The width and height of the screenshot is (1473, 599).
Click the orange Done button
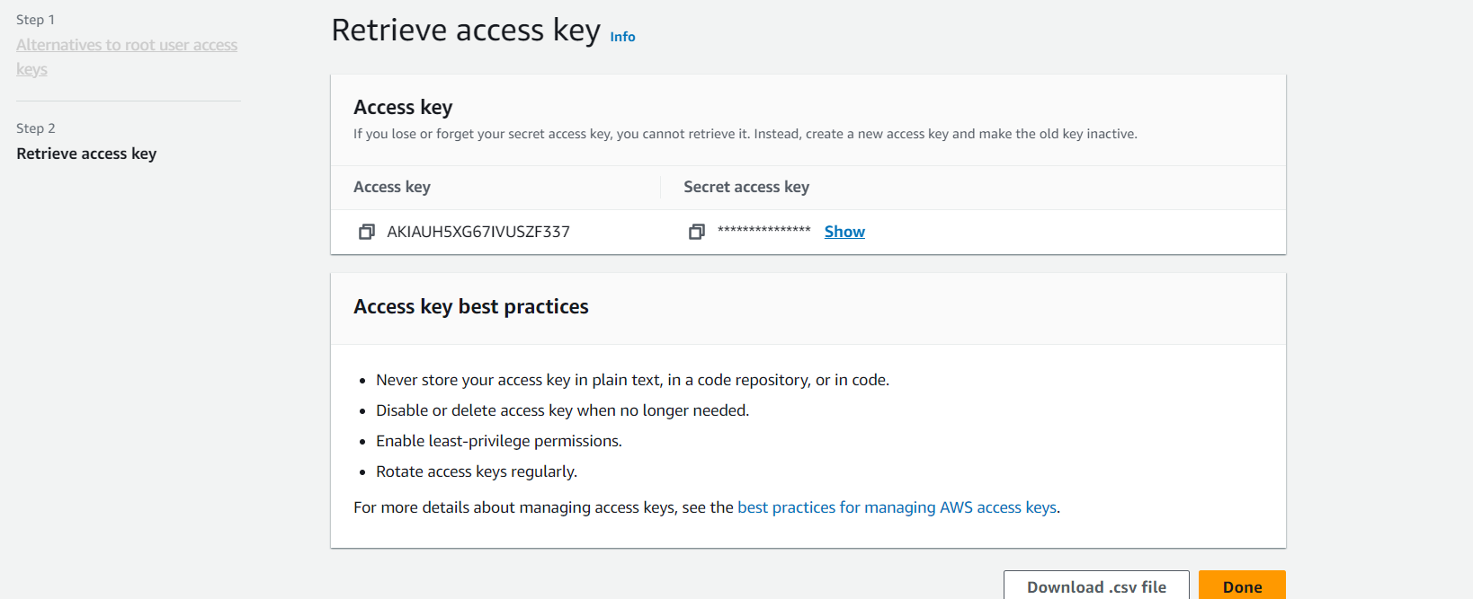(1242, 586)
